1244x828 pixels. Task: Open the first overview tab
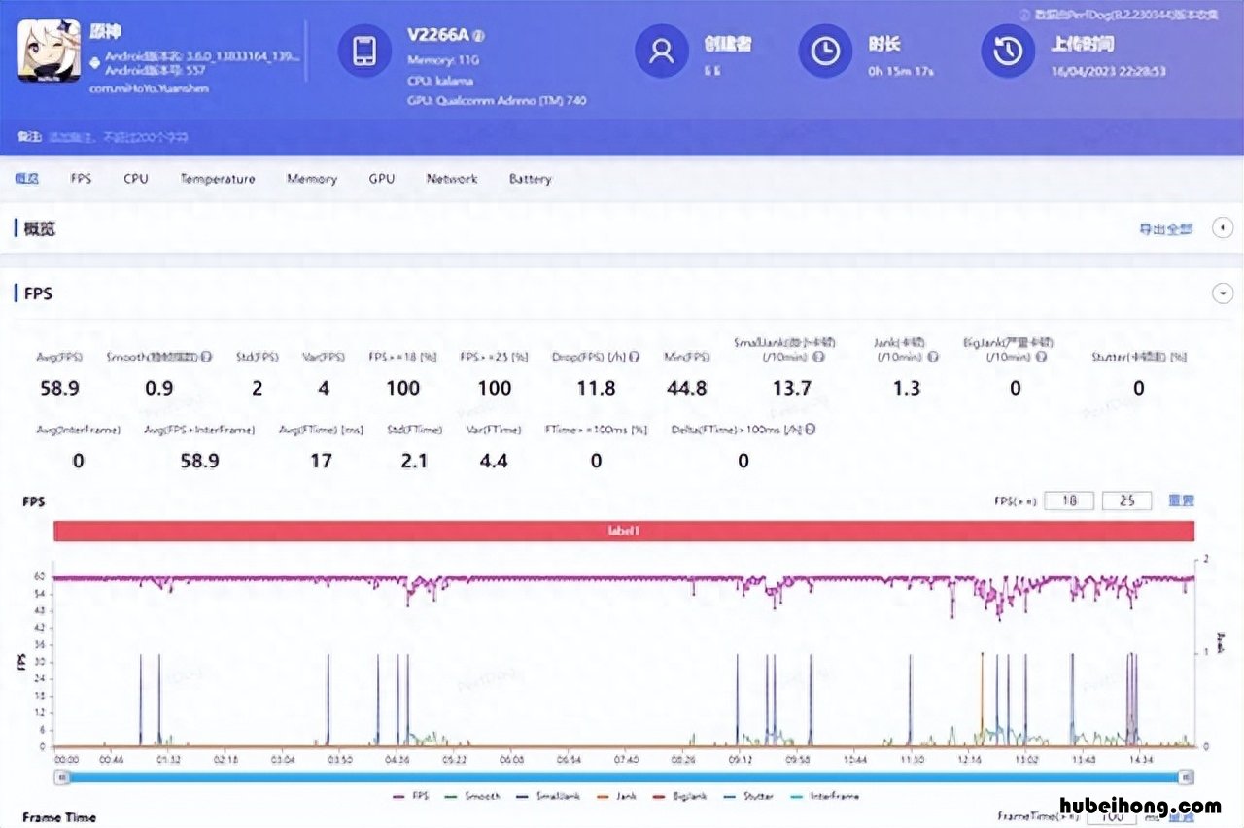(x=26, y=179)
